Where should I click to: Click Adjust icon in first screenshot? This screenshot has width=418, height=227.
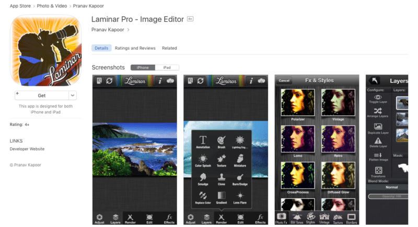(99, 219)
